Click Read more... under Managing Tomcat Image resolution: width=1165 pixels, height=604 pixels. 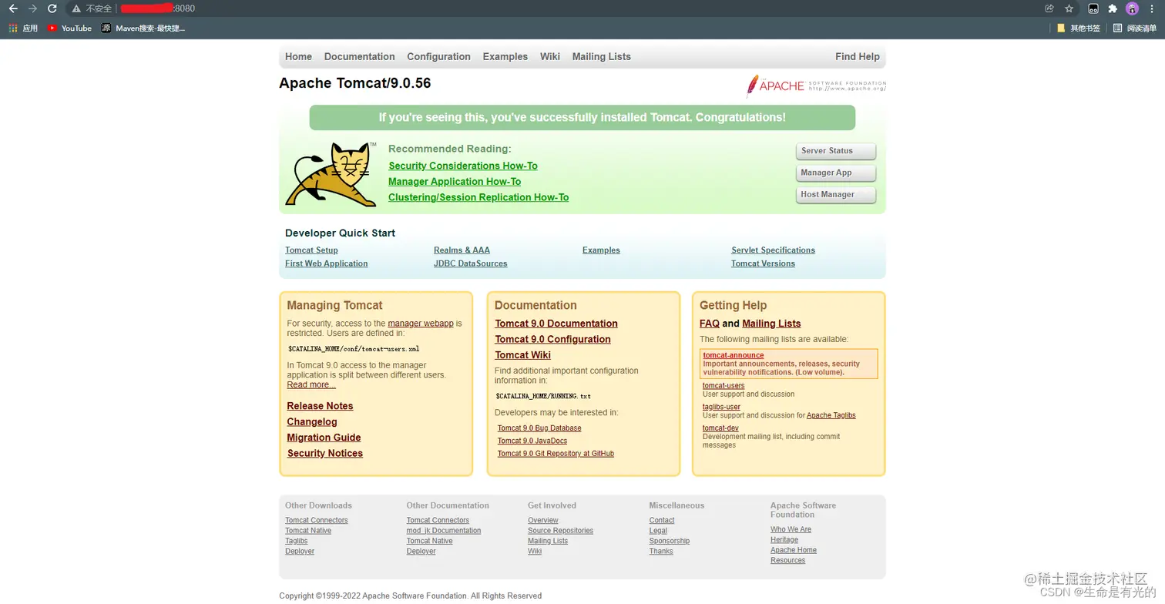pyautogui.click(x=311, y=384)
